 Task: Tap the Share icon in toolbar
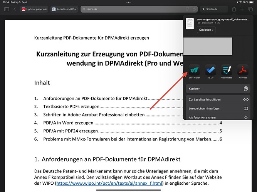[x=234, y=9]
